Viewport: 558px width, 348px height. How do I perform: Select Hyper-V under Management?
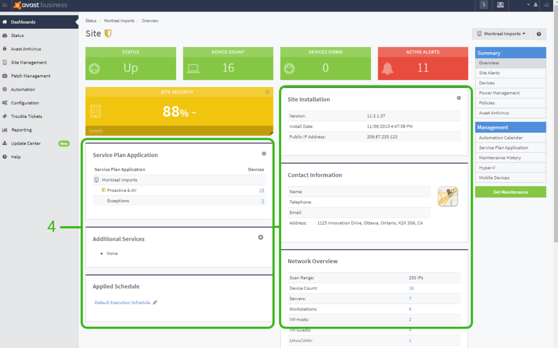tap(510, 167)
